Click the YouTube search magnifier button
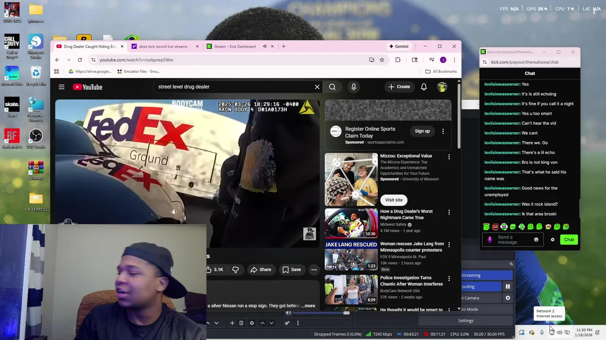 pos(332,87)
